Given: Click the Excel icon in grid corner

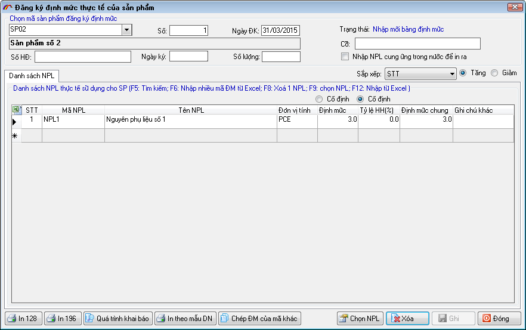Looking at the screenshot, I should tap(17, 110).
